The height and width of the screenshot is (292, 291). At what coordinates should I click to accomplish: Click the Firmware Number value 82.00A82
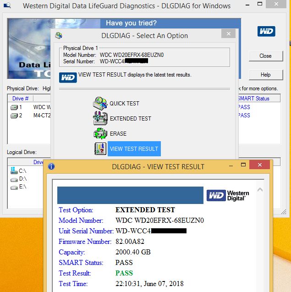130,242
